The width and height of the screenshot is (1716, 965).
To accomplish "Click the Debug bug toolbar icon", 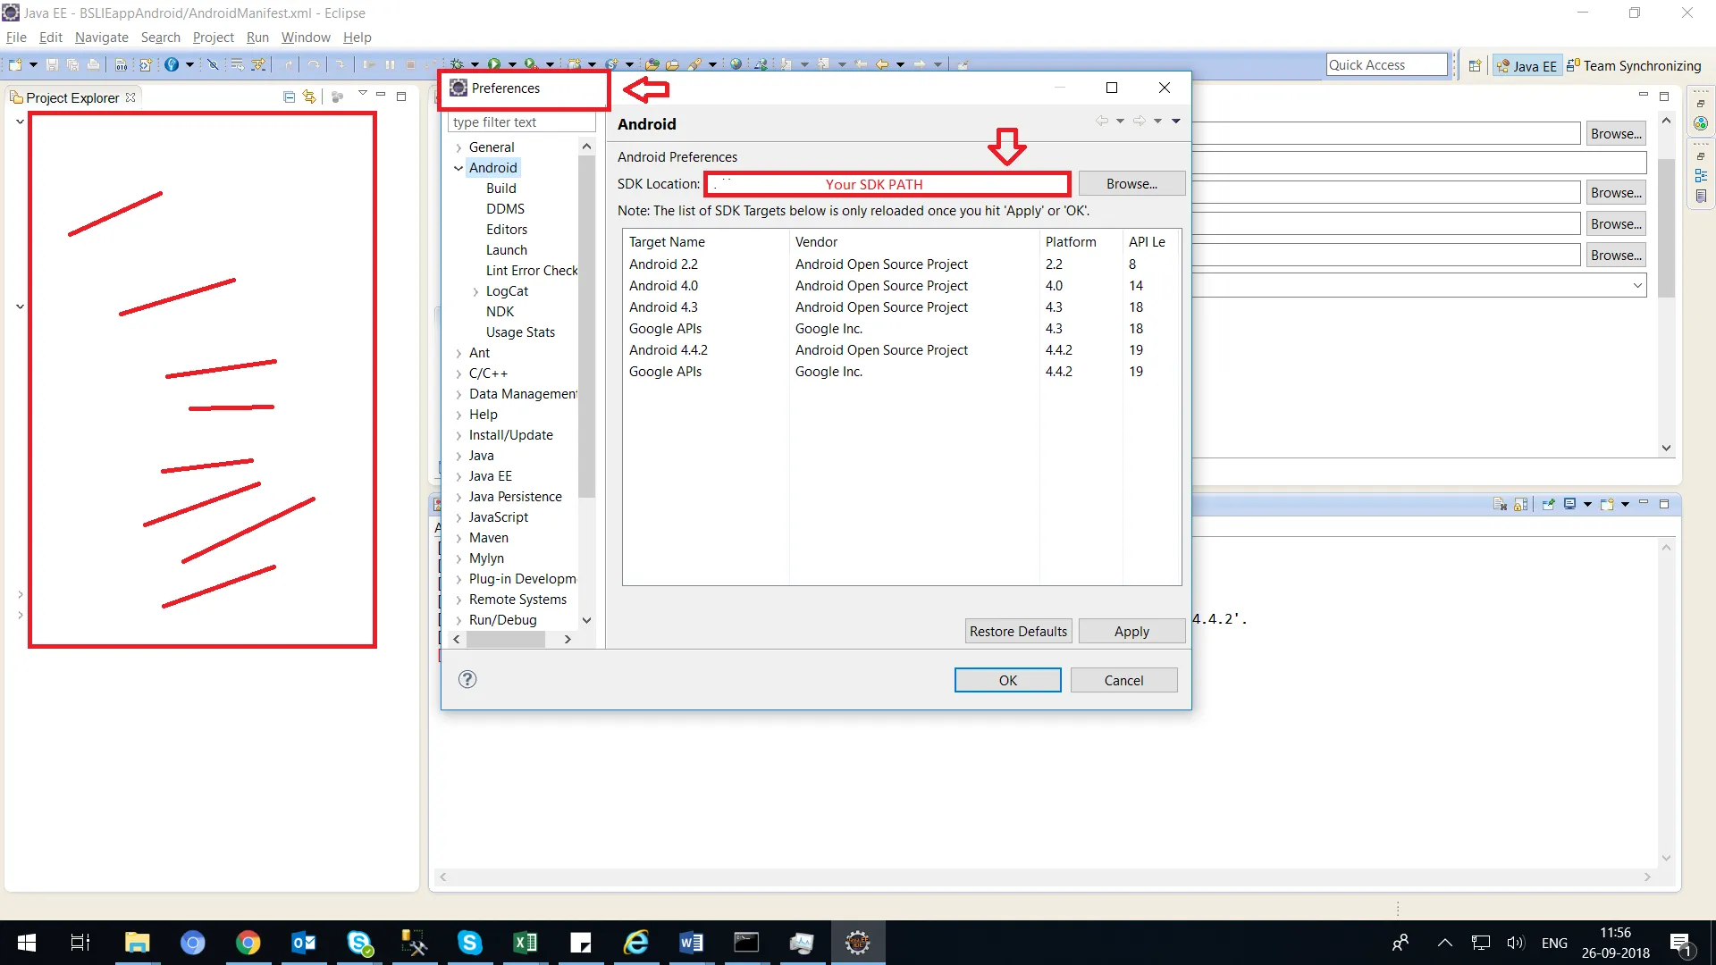I will (457, 64).
